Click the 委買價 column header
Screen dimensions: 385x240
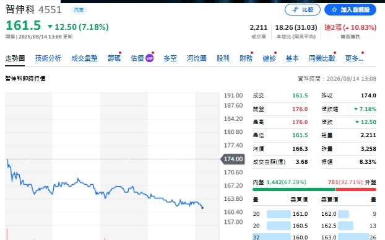[x=299, y=200]
